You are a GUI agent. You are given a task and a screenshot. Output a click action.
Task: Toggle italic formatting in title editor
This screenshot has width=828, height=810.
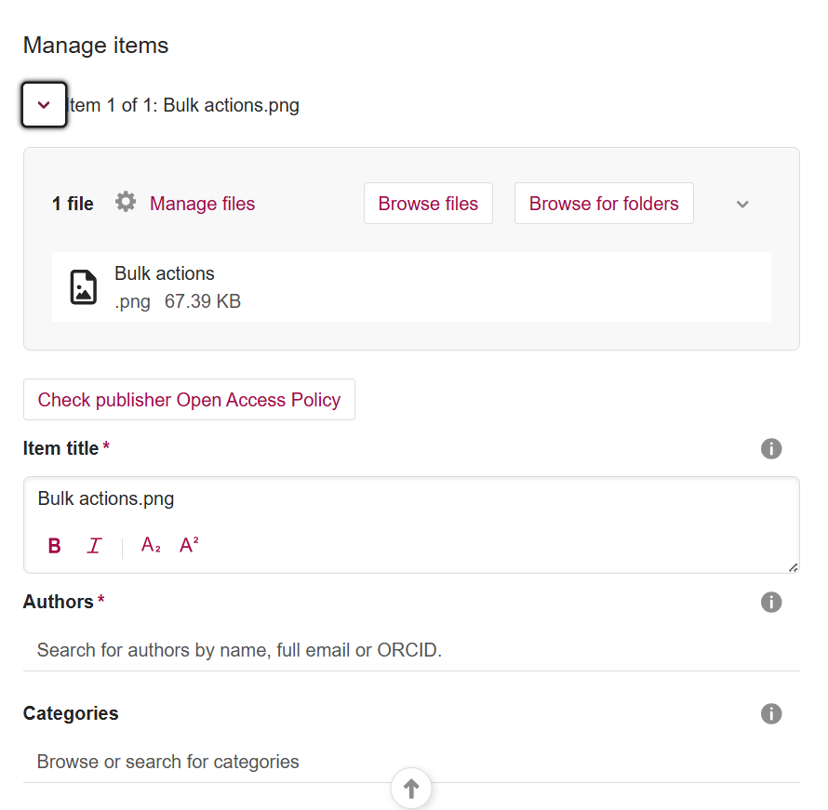tap(94, 546)
